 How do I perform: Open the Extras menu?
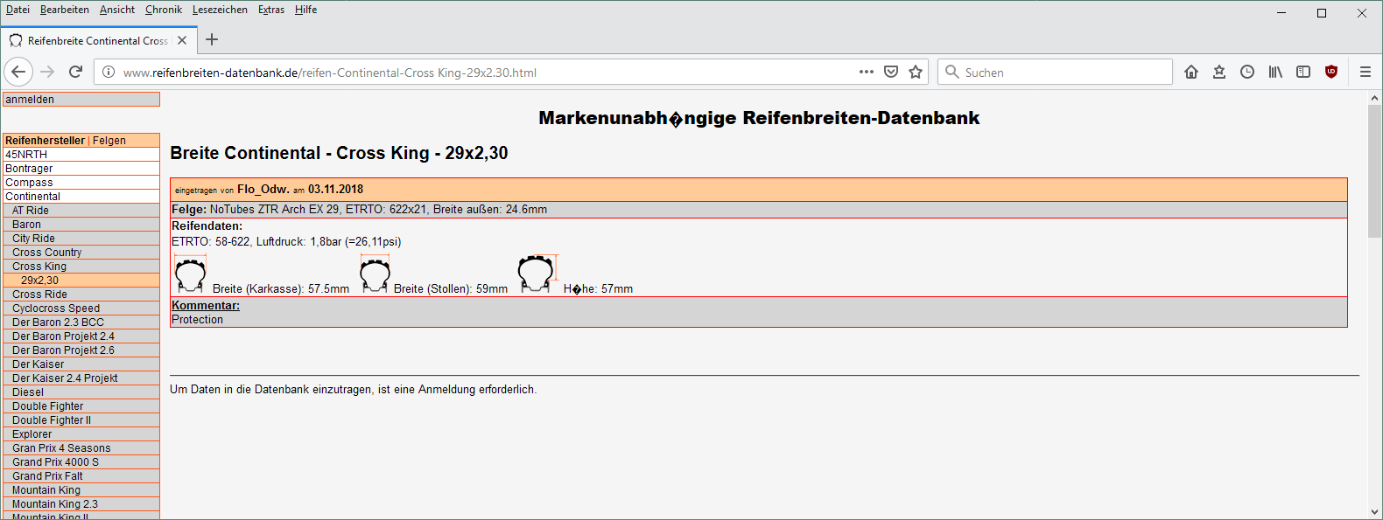point(271,10)
